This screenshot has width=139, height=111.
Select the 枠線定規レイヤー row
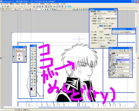click(122, 67)
